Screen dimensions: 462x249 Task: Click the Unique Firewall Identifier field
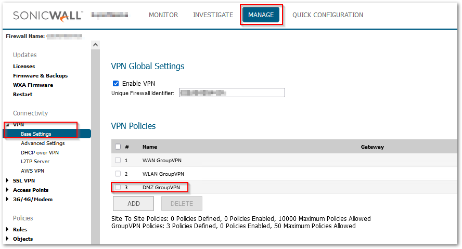point(232,93)
